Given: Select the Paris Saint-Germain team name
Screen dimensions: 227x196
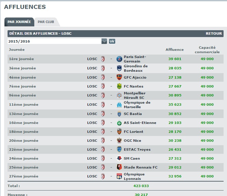Looking at the screenshot, I should pyautogui.click(x=135, y=59).
